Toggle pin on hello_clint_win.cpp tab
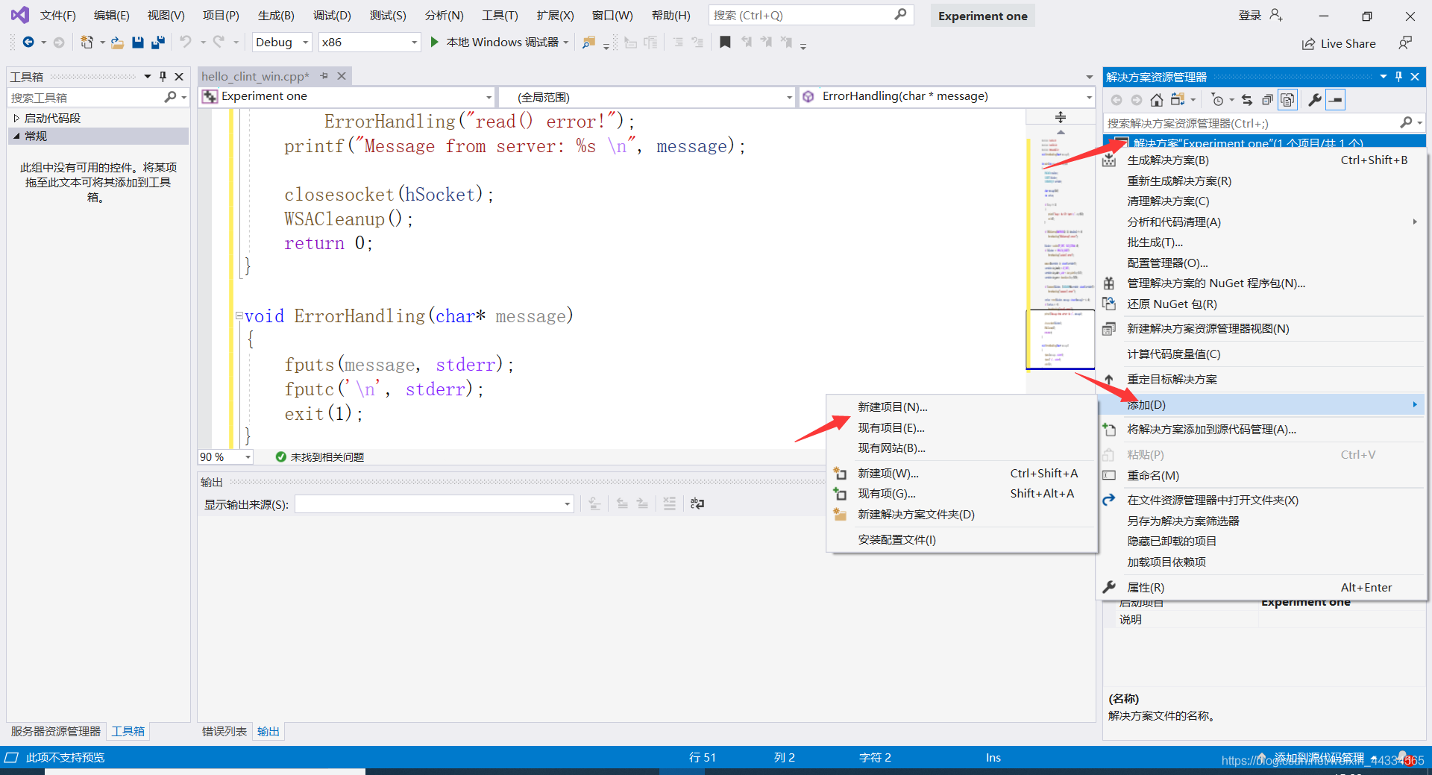The width and height of the screenshot is (1432, 775). tap(324, 76)
